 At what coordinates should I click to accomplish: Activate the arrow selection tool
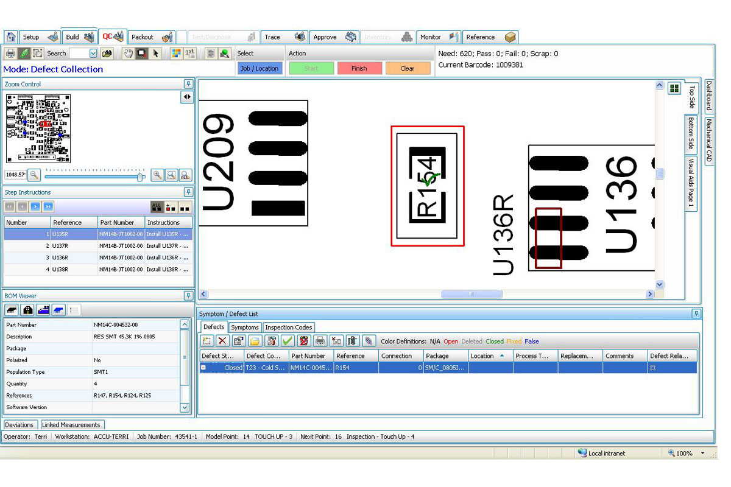pos(157,54)
